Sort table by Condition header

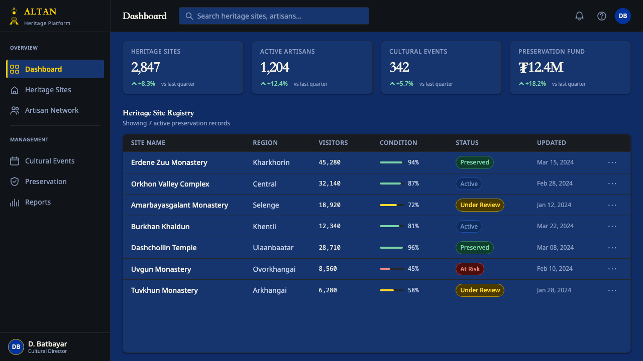(x=398, y=143)
